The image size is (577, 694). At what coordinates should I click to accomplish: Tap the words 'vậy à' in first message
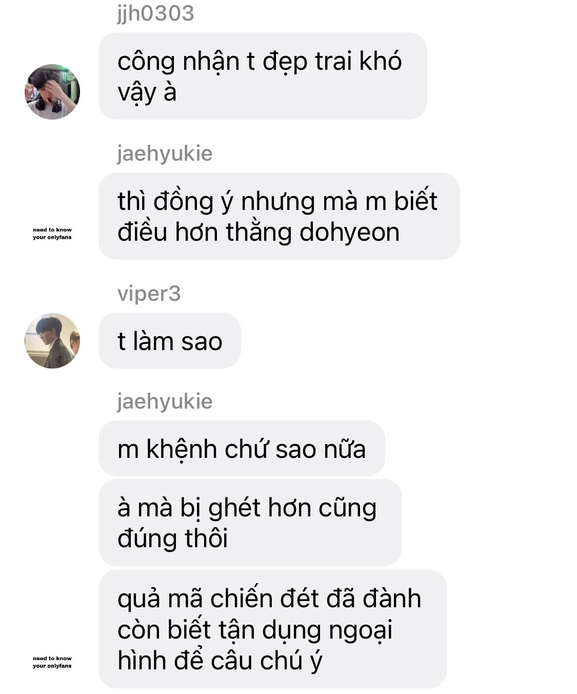click(147, 93)
